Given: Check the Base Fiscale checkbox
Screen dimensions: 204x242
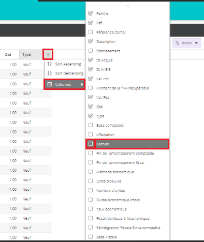Looking at the screenshot, I should pyautogui.click(x=91, y=237).
